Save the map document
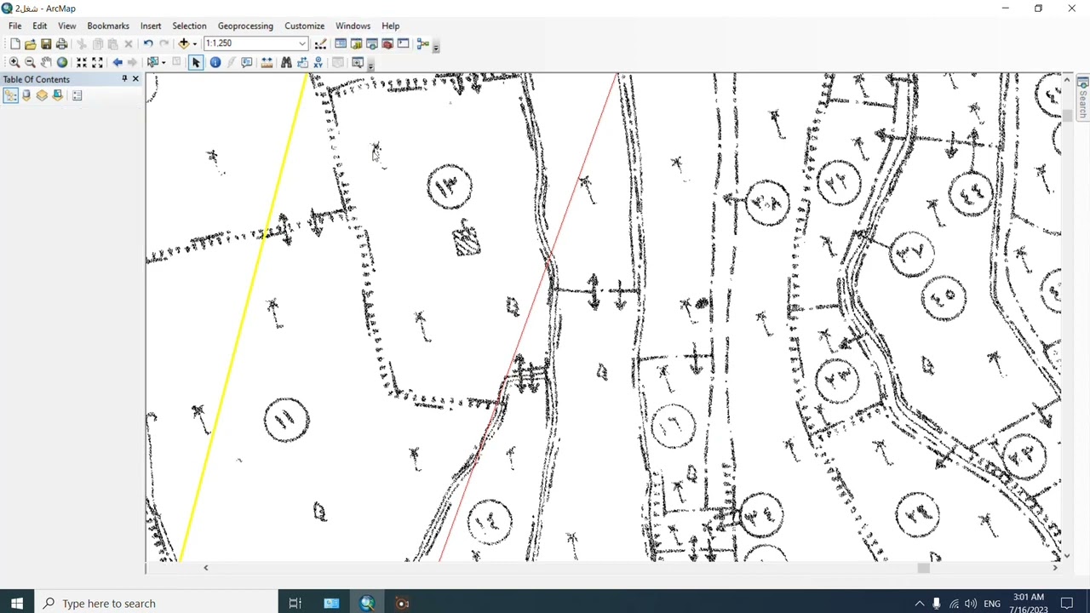The height and width of the screenshot is (613, 1090). (x=46, y=43)
